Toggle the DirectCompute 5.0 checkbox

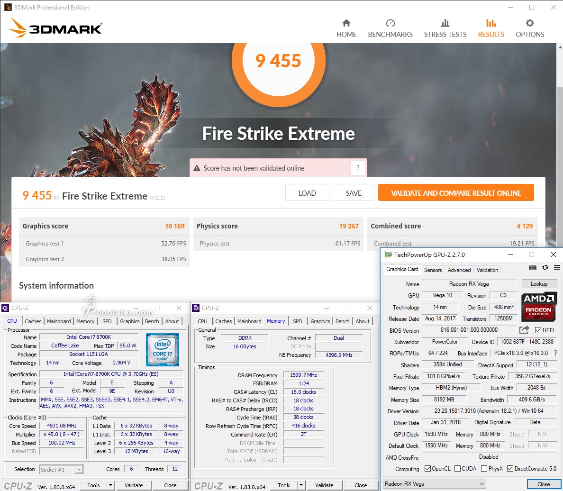[x=510, y=468]
